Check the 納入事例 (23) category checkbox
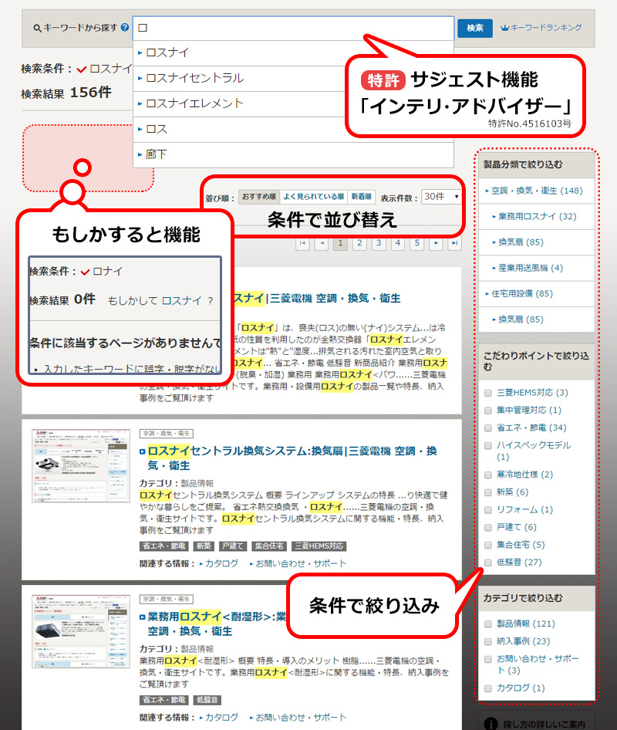Viewport: 617px width, 730px height. coord(488,642)
